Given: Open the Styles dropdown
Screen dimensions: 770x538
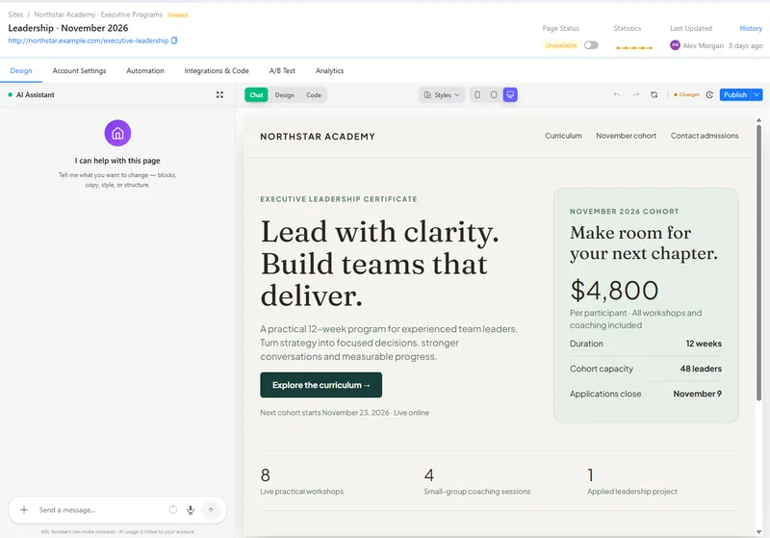Looking at the screenshot, I should [x=442, y=94].
